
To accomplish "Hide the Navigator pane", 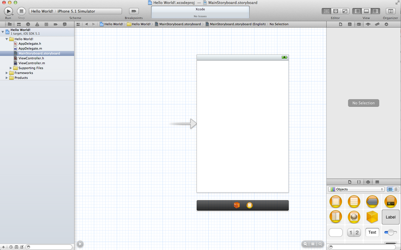I will click(357, 11).
